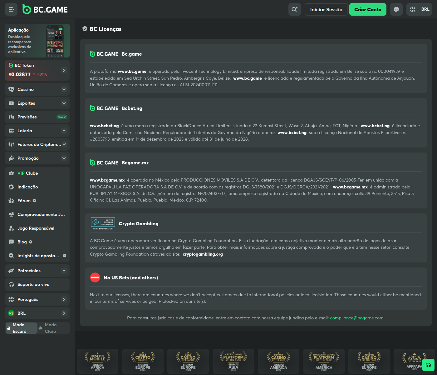The height and width of the screenshot is (375, 437).
Task: Expand the Promoção submenu chevron
Action: 64,158
